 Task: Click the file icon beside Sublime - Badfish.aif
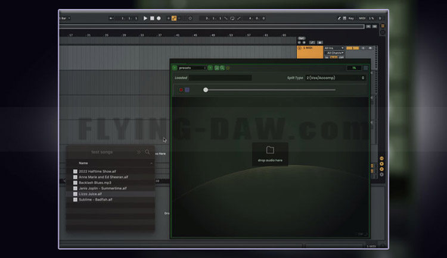75,200
